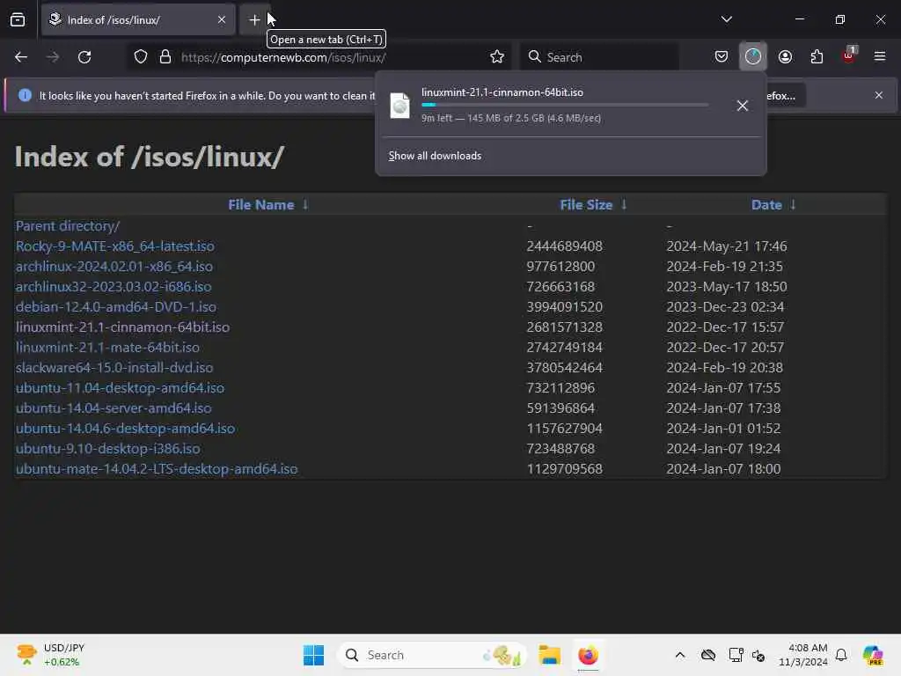The image size is (901, 676).
Task: Go forward one page
Action: [x=53, y=57]
